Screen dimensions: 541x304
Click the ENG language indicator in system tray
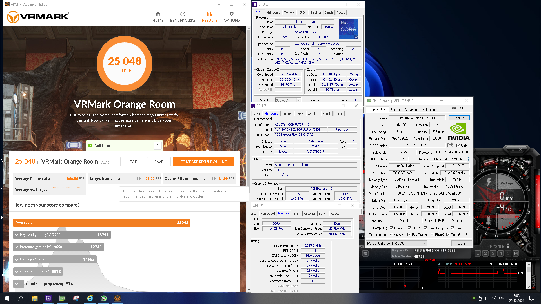(502, 298)
